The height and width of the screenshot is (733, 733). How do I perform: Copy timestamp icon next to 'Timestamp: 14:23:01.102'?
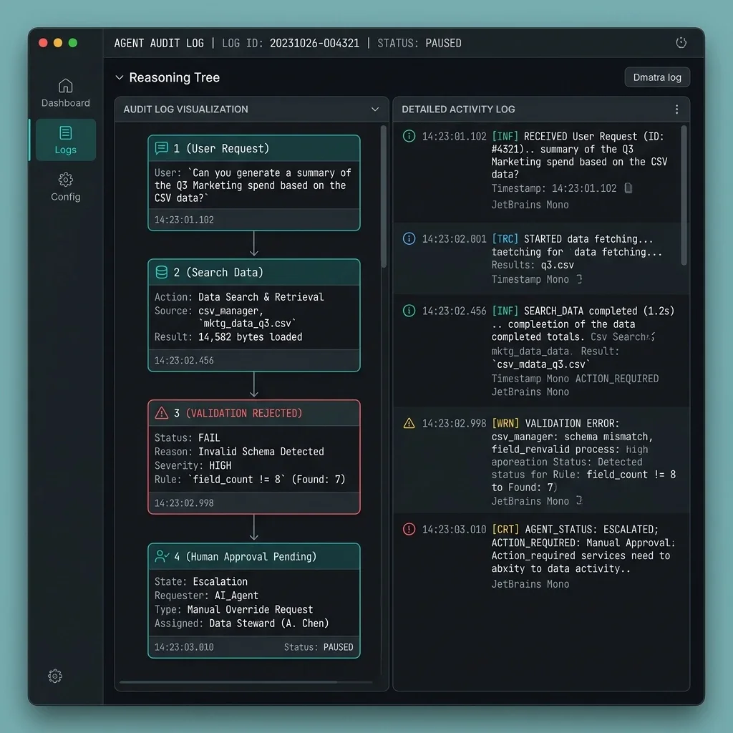628,188
